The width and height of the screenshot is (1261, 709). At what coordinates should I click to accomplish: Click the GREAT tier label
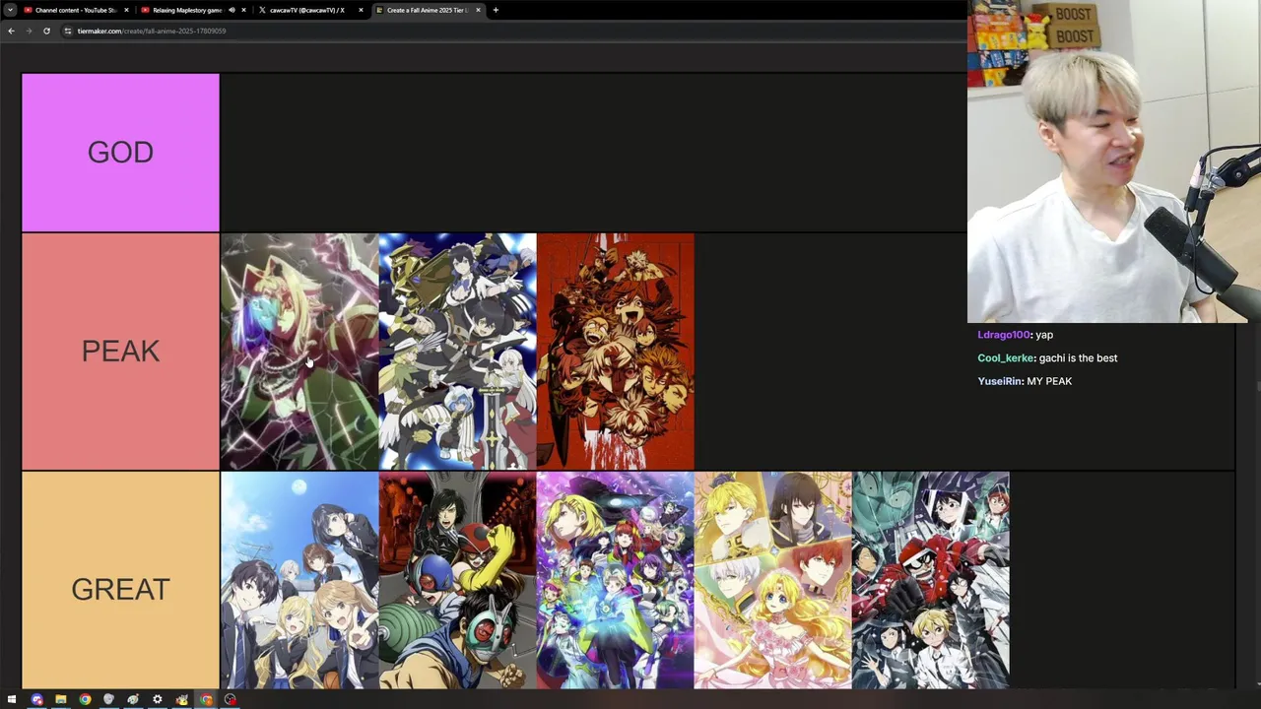[x=120, y=589]
